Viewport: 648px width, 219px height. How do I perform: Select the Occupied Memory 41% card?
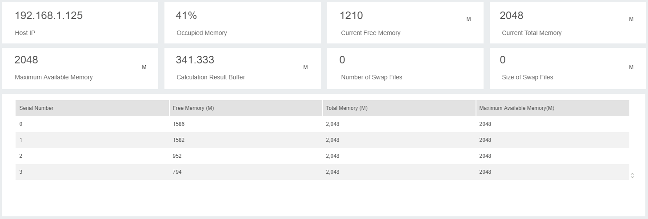point(242,23)
